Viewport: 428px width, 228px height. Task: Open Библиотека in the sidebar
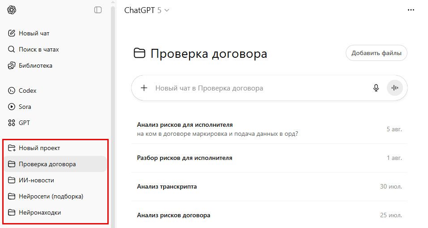[55, 65]
